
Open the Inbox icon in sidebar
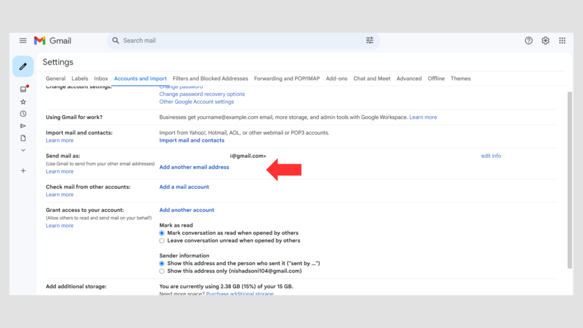pos(23,89)
